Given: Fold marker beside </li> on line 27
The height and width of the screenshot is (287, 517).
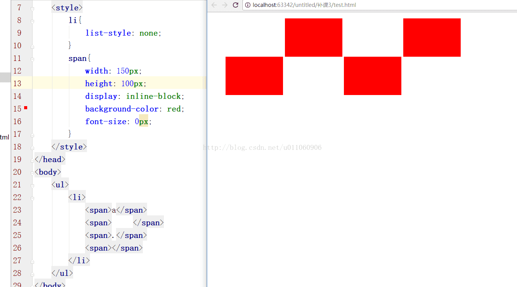Looking at the screenshot, I should 32,261.
